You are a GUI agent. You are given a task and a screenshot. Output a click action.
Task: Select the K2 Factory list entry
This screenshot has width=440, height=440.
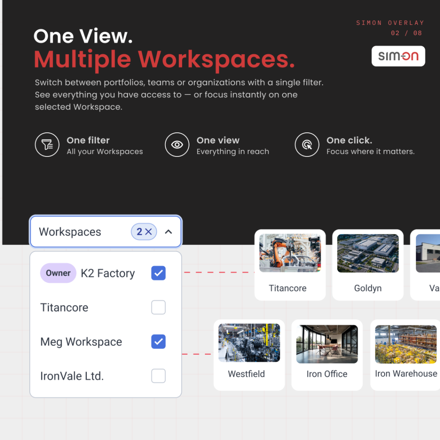click(106, 273)
